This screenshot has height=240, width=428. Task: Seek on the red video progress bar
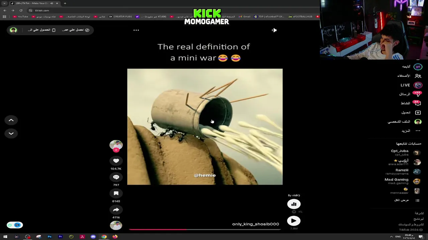[x=205, y=229]
